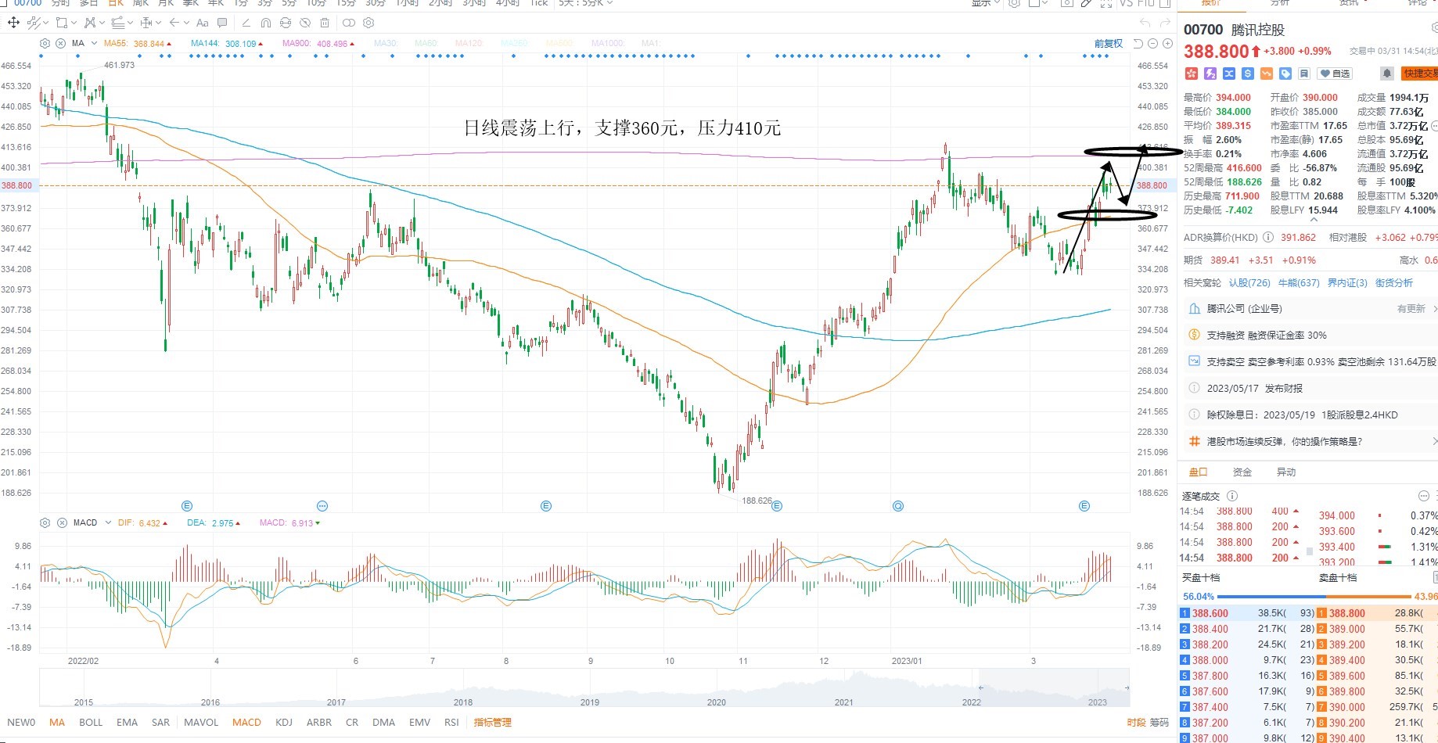Click the 快捷交易 quick trade button
The height and width of the screenshot is (743, 1438).
[x=1419, y=74]
